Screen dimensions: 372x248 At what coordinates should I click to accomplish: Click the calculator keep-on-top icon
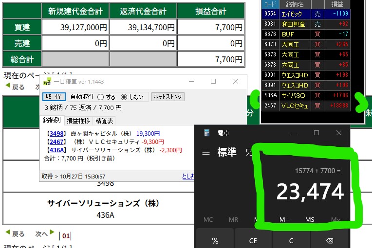pyautogui.click(x=249, y=152)
